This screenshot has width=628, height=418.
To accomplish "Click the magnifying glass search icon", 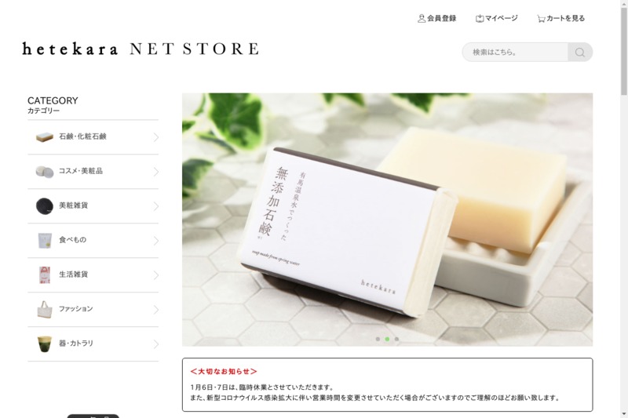I will coord(579,52).
